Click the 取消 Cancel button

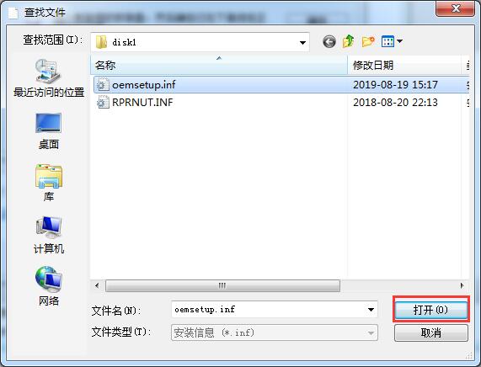(431, 332)
